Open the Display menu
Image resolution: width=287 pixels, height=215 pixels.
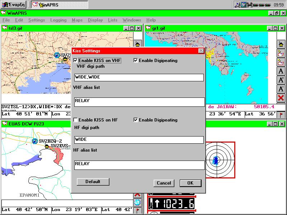pos(95,20)
